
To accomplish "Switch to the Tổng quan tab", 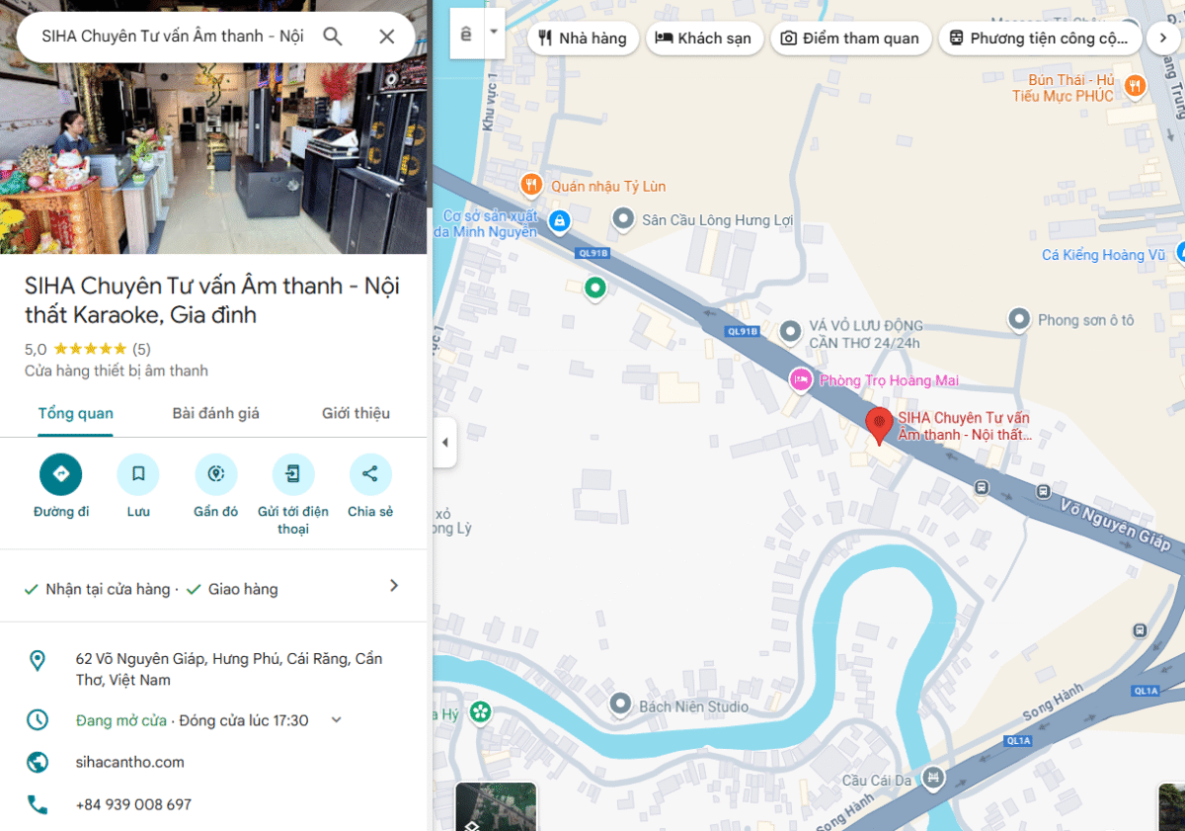I will point(76,413).
